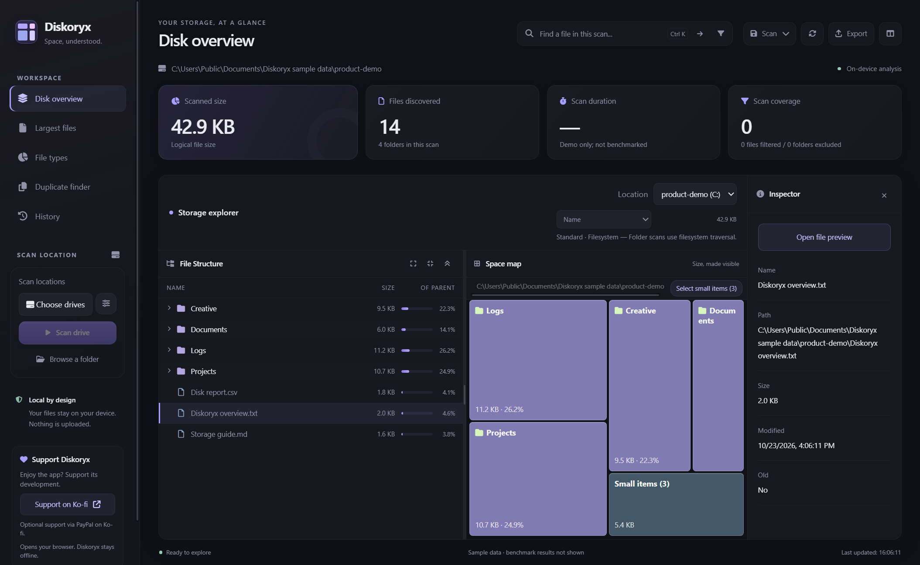Click the Export button
Viewport: 920px width, 565px height.
(x=851, y=34)
